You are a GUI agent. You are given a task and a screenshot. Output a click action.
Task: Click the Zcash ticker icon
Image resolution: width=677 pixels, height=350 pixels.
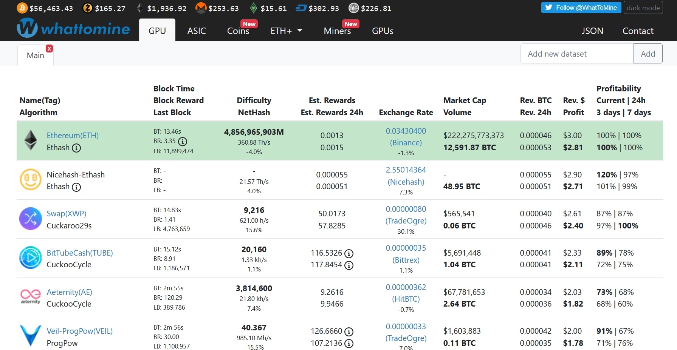87,8
